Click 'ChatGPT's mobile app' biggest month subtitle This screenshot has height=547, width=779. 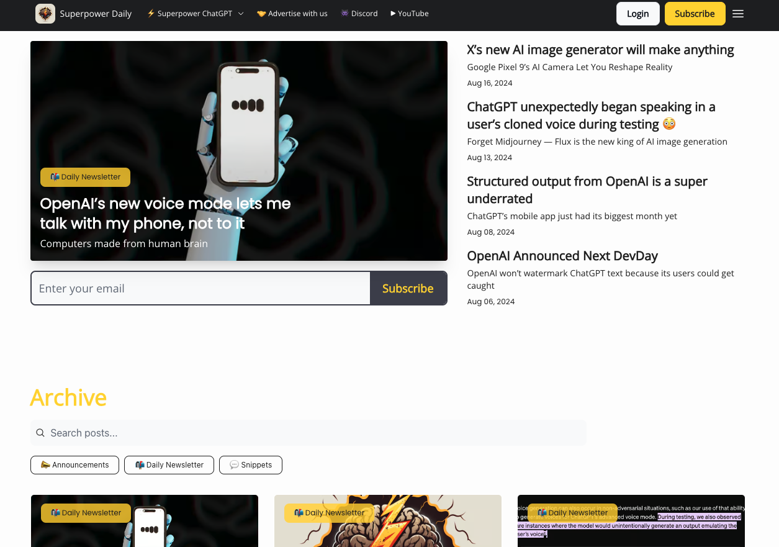click(572, 216)
